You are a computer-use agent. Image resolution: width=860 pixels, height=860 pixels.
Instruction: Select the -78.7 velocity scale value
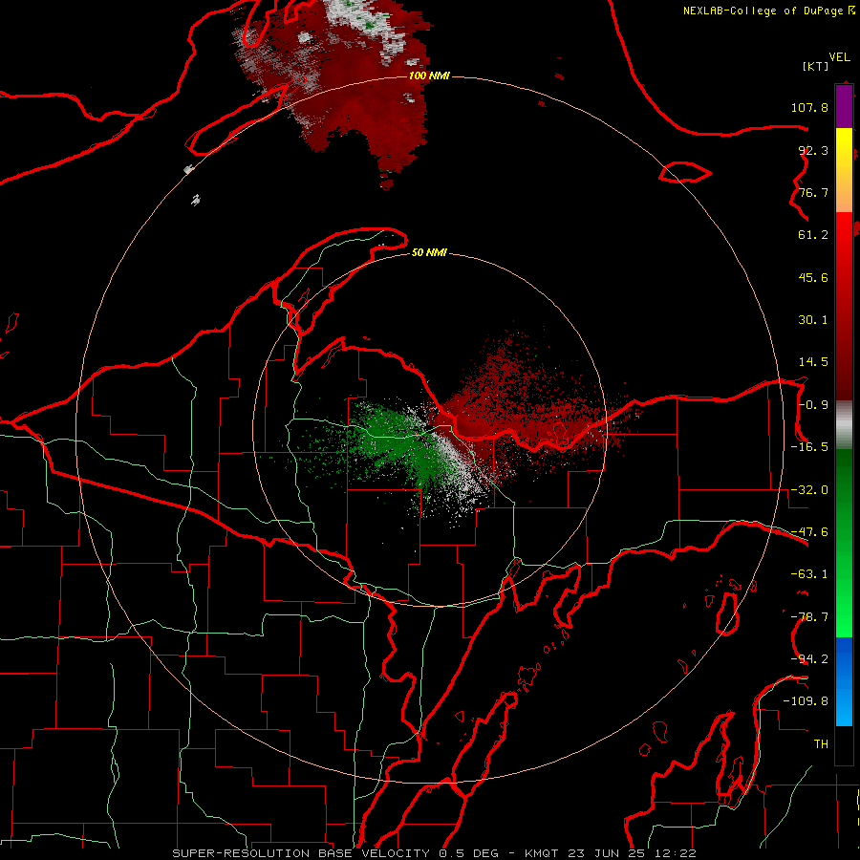pos(809,617)
